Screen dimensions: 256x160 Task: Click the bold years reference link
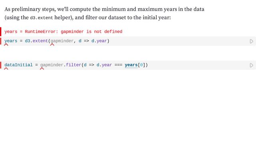click(x=131, y=65)
